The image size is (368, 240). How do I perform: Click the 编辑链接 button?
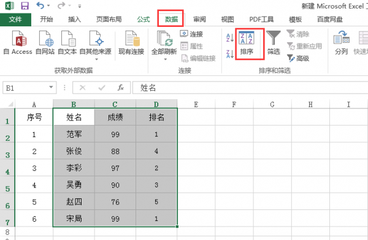[198, 58]
